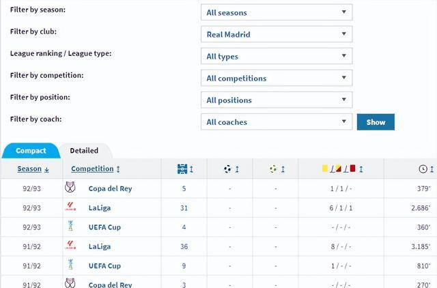The height and width of the screenshot is (288, 437).
Task: Click UEFA Cup logo in 91/92 row
Action: coord(70,265)
